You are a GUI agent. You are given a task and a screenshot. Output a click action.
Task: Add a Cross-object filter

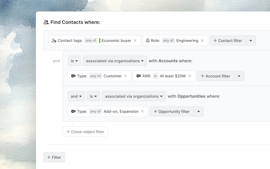coord(85,132)
